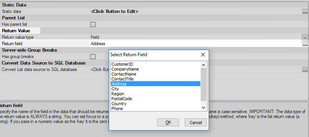Confirm selection with the OK button

[168, 123]
